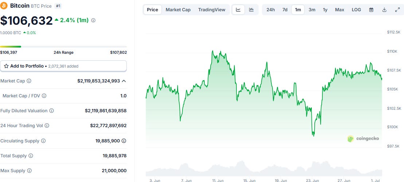Click the Bitcoin orange logo icon
The image size is (404, 182).
(4, 6)
